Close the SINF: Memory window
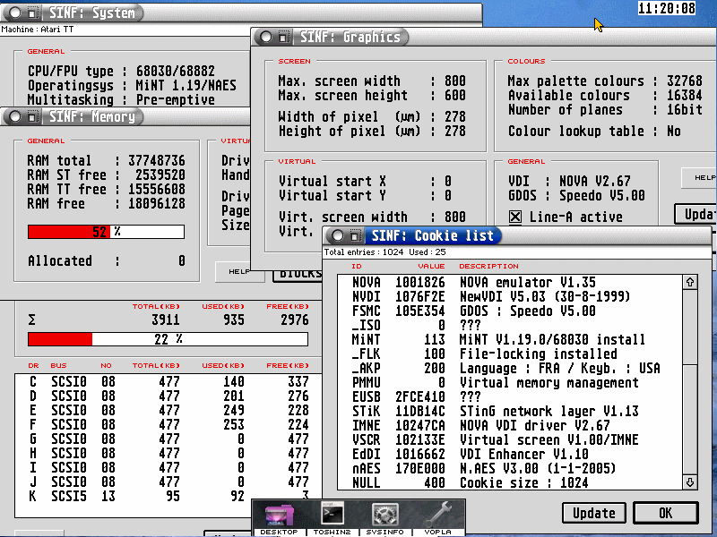This screenshot has height=537, width=717. [x=14, y=117]
